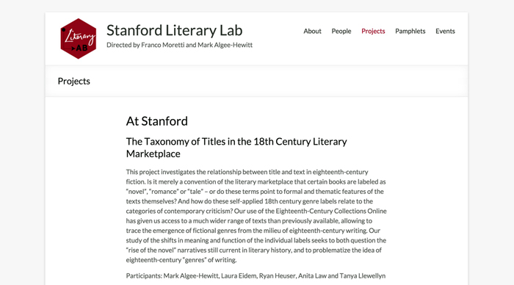Click the Participants: label
The height and width of the screenshot is (285, 514).
tap(144, 275)
